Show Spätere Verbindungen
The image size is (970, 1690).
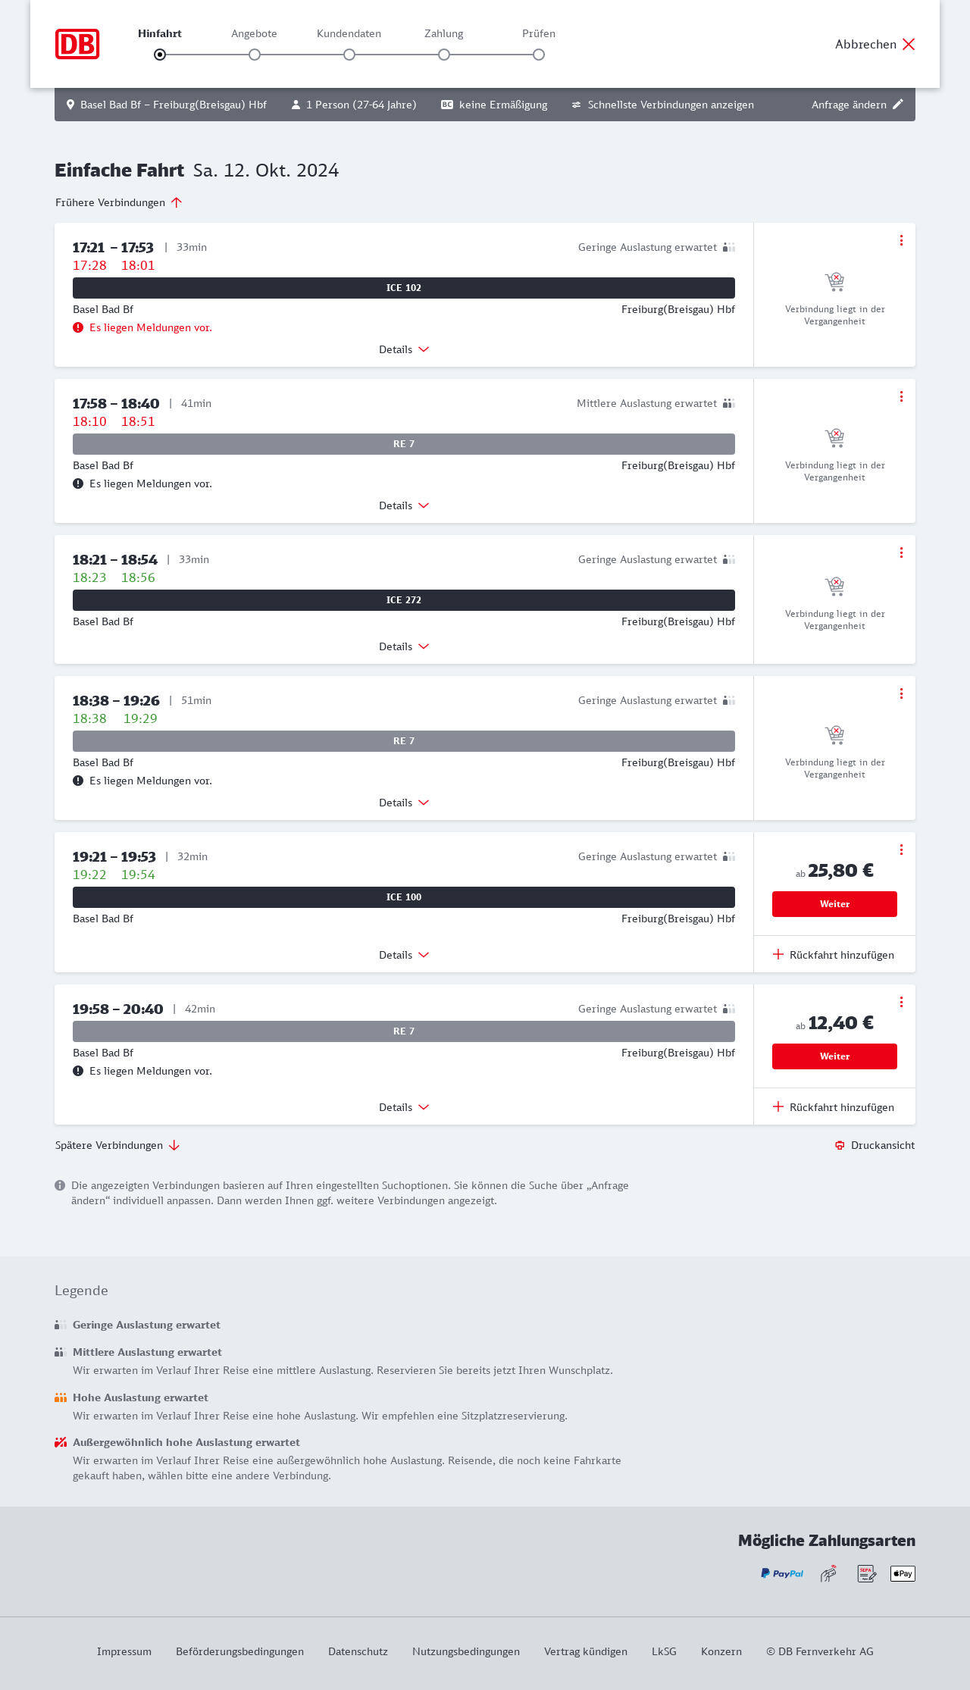[x=117, y=1145]
